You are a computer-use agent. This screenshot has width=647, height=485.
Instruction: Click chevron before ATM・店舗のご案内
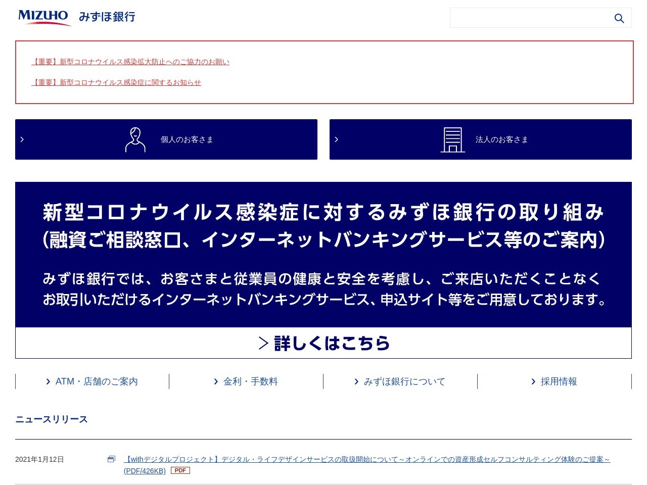[48, 381]
